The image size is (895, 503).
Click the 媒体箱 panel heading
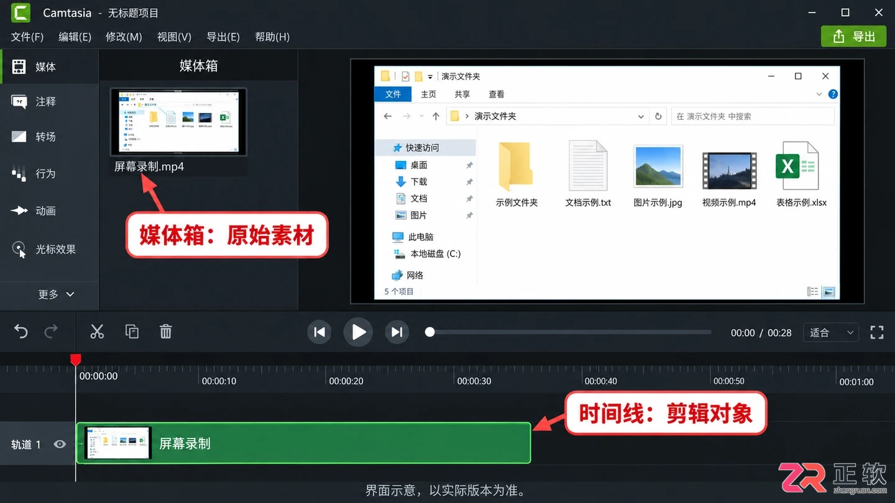[x=198, y=66]
